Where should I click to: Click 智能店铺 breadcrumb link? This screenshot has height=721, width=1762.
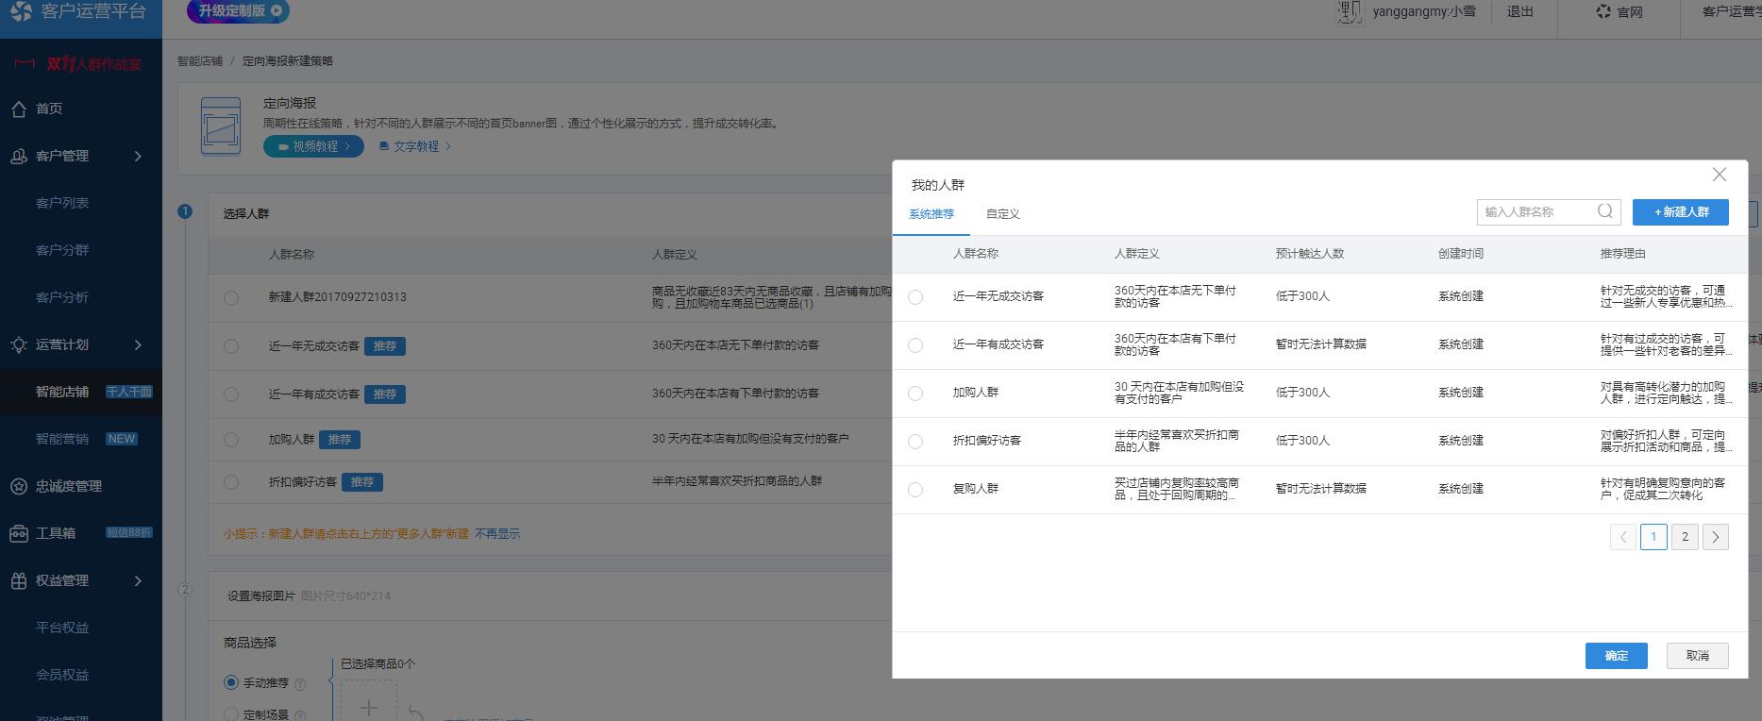click(200, 60)
